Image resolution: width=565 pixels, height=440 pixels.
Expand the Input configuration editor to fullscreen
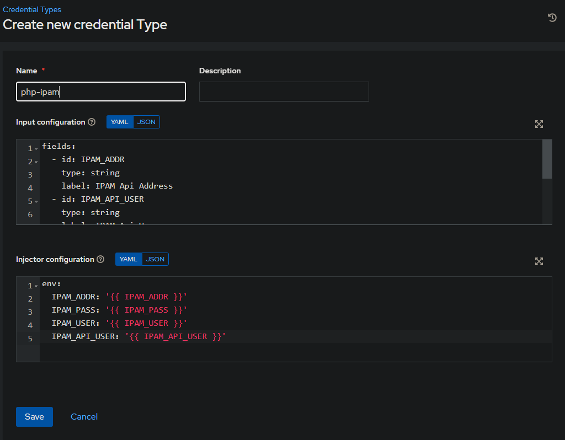pyautogui.click(x=539, y=124)
